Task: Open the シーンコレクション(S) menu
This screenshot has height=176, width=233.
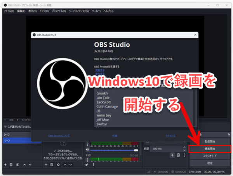Action: (79, 11)
